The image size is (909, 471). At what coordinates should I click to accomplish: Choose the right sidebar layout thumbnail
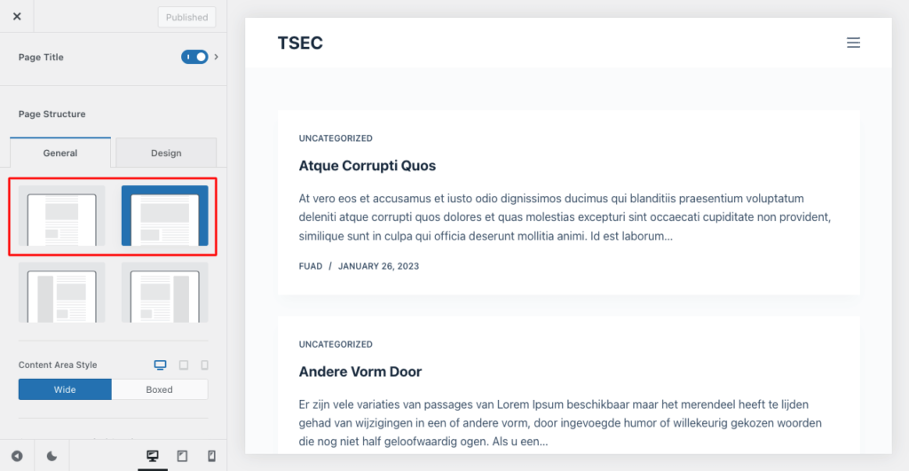164,292
